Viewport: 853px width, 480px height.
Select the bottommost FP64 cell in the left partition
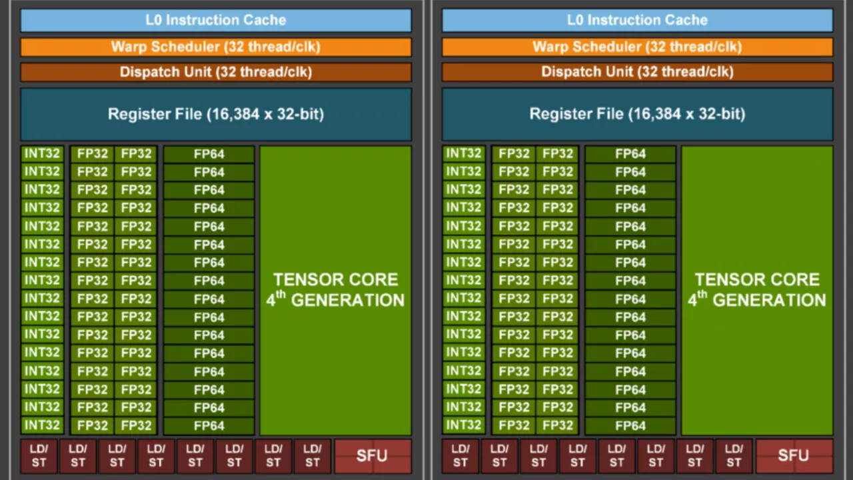click(x=209, y=425)
